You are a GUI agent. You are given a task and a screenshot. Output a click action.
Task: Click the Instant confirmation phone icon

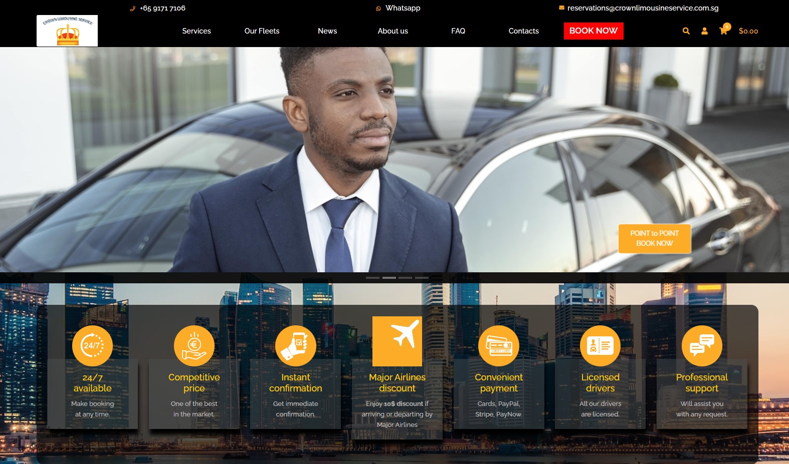[296, 345]
